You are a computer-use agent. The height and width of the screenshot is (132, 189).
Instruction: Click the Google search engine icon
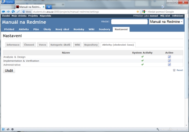(143, 12)
